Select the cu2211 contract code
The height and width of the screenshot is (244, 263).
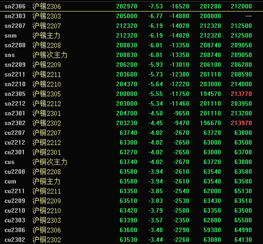(15, 191)
